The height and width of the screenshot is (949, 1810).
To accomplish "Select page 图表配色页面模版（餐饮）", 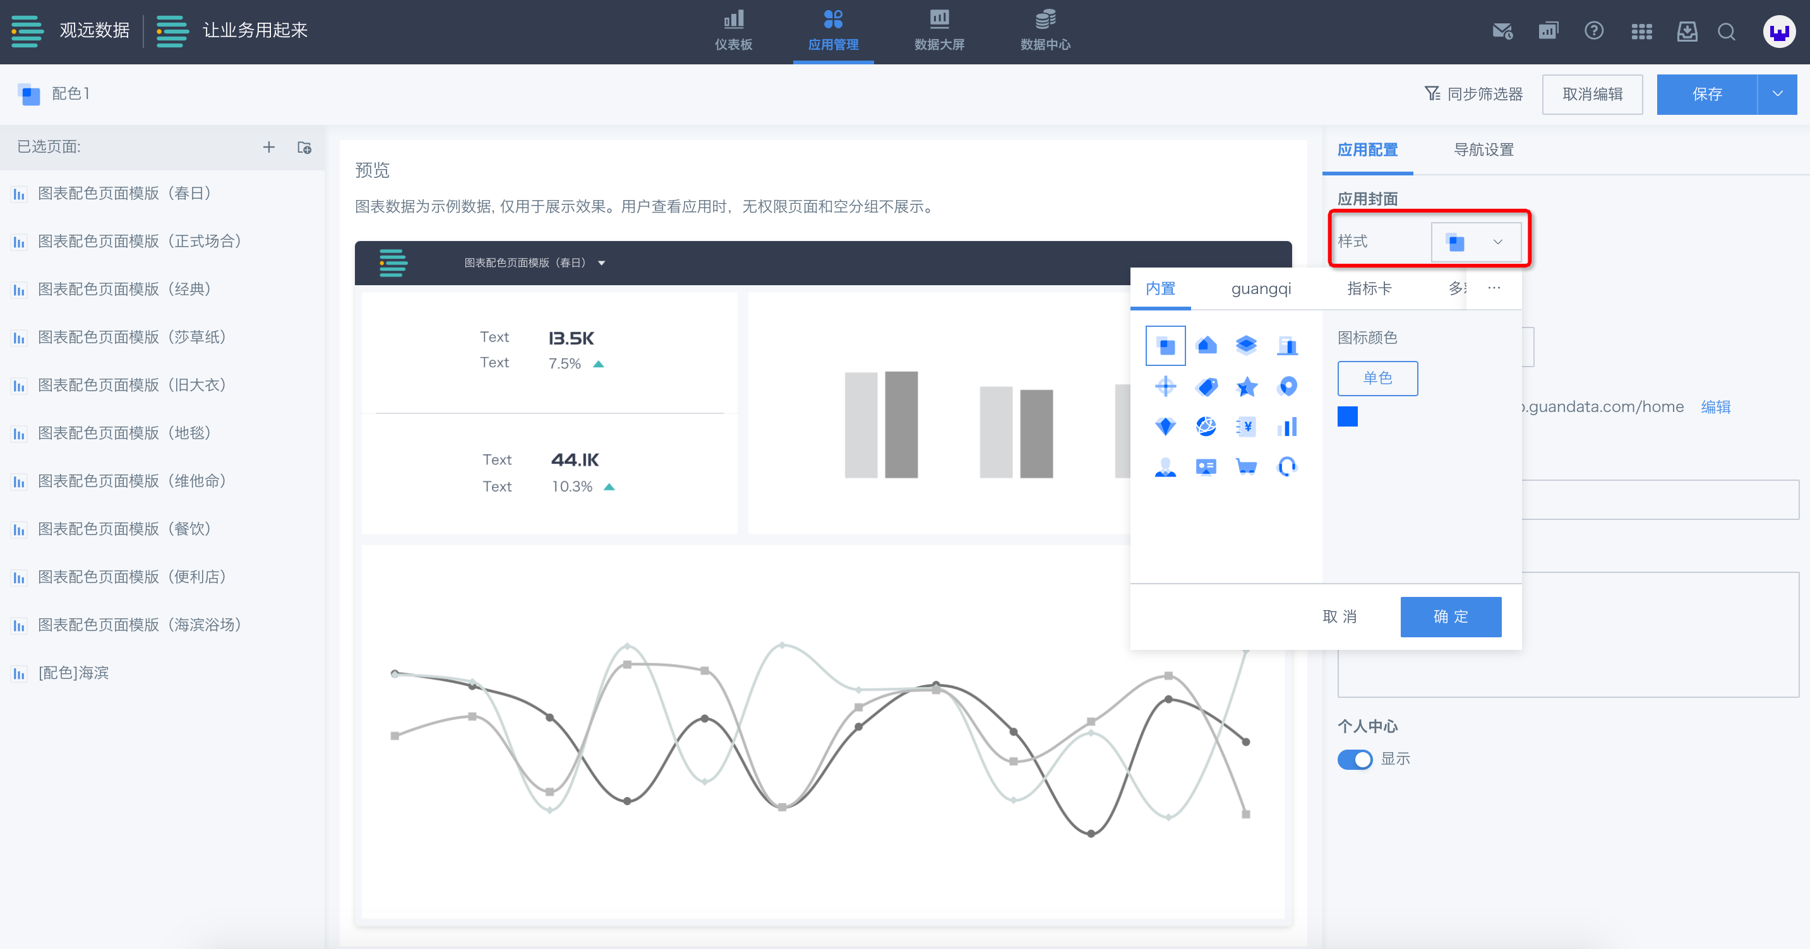I will click(162, 529).
